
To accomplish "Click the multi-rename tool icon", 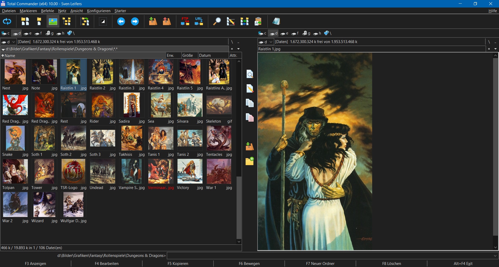I will (x=231, y=22).
